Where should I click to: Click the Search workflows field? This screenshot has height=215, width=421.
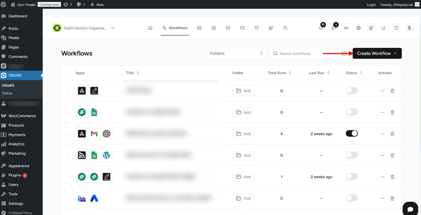302,53
